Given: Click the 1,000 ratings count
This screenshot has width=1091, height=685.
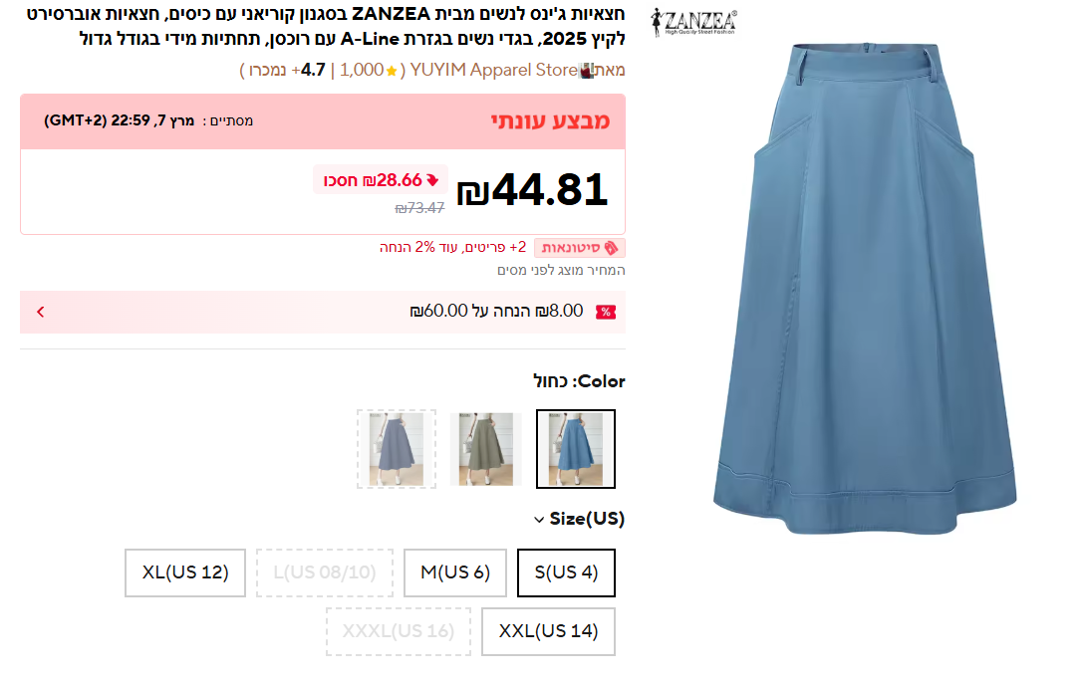Looking at the screenshot, I should click(361, 71).
